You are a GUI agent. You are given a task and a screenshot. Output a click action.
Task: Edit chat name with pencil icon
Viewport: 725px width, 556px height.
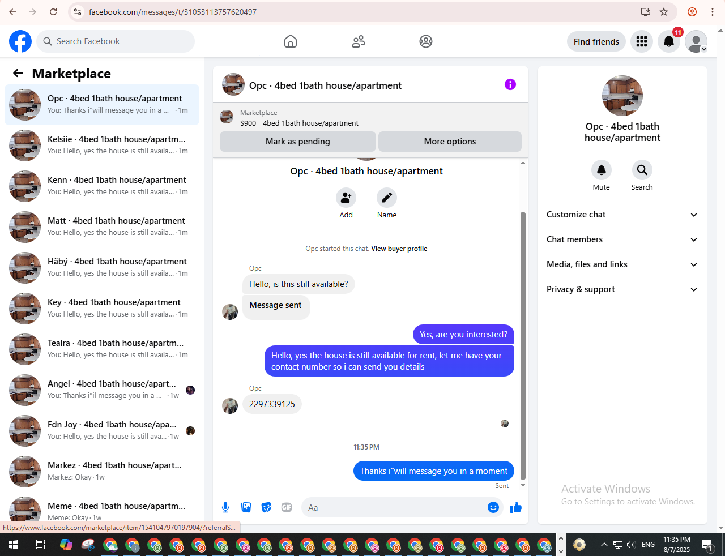387,198
